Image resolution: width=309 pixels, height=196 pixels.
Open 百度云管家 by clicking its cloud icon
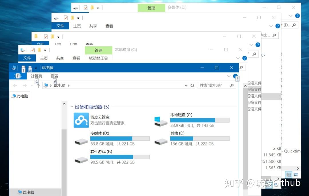point(81,120)
